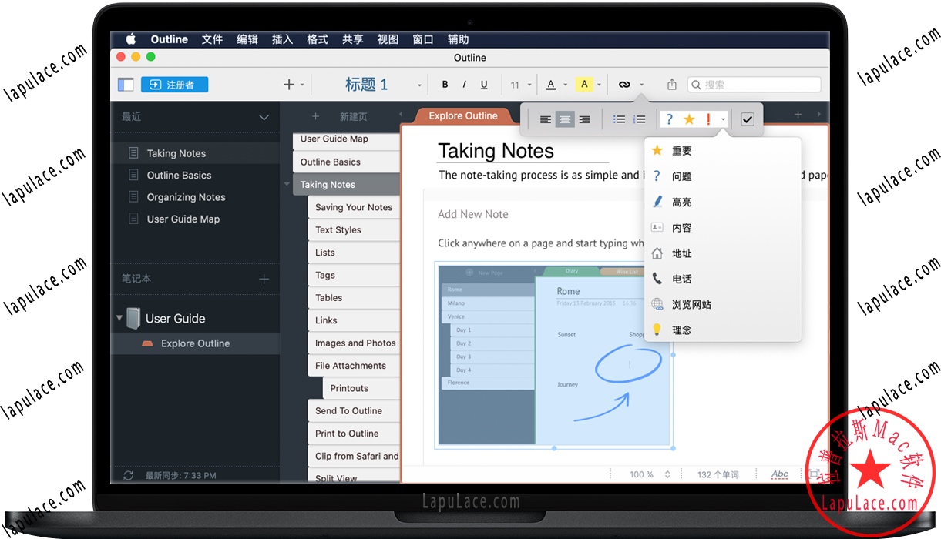Image resolution: width=941 pixels, height=539 pixels.
Task: Adjust the 100 % zoom stepper
Action: tap(667, 475)
